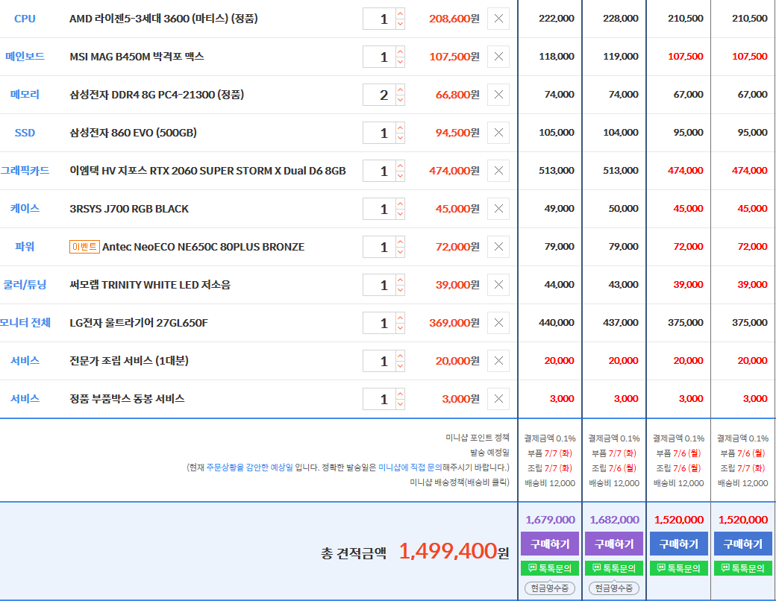Decrease quantity of Antec NeoECO power supply
The height and width of the screenshot is (601, 776).
pyautogui.click(x=400, y=252)
